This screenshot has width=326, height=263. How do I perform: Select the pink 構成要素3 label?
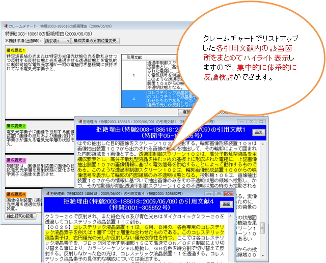16,160
